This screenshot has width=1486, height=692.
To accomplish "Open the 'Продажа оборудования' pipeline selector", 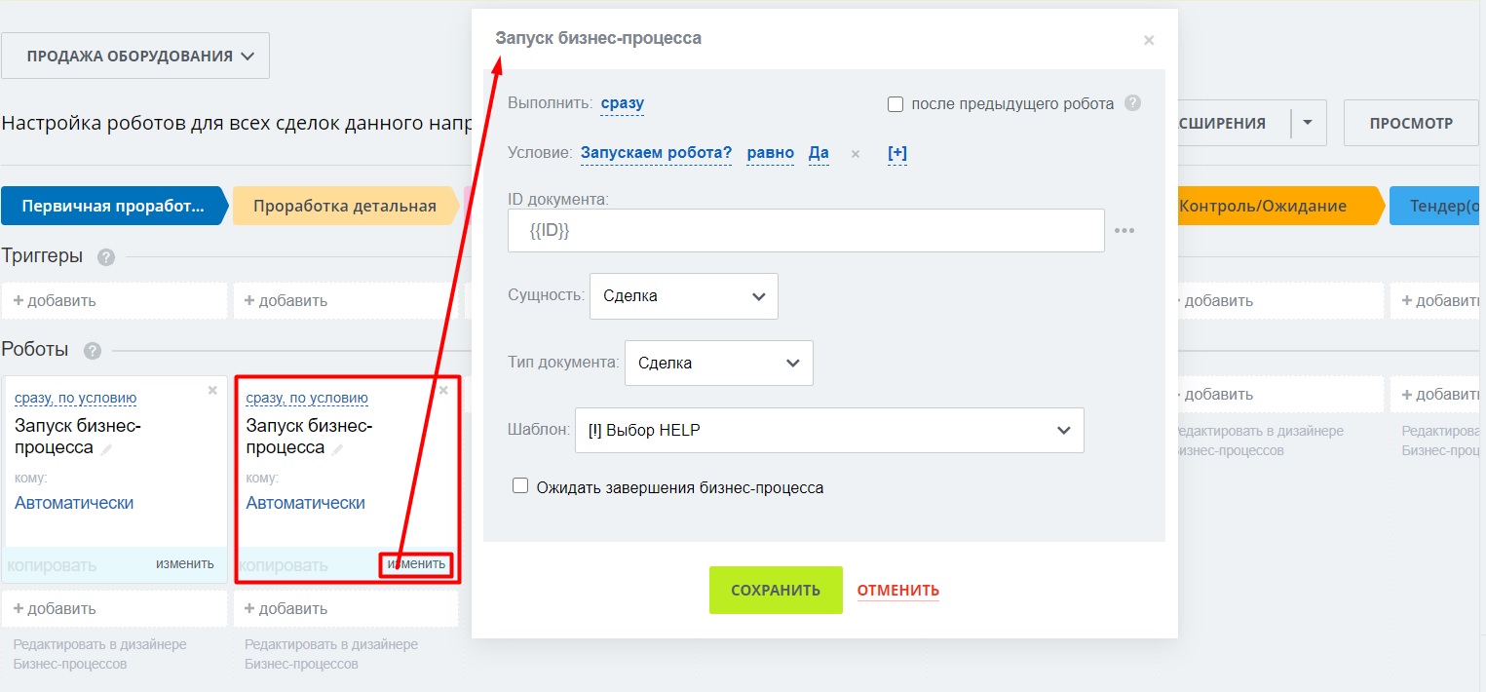I will (135, 56).
